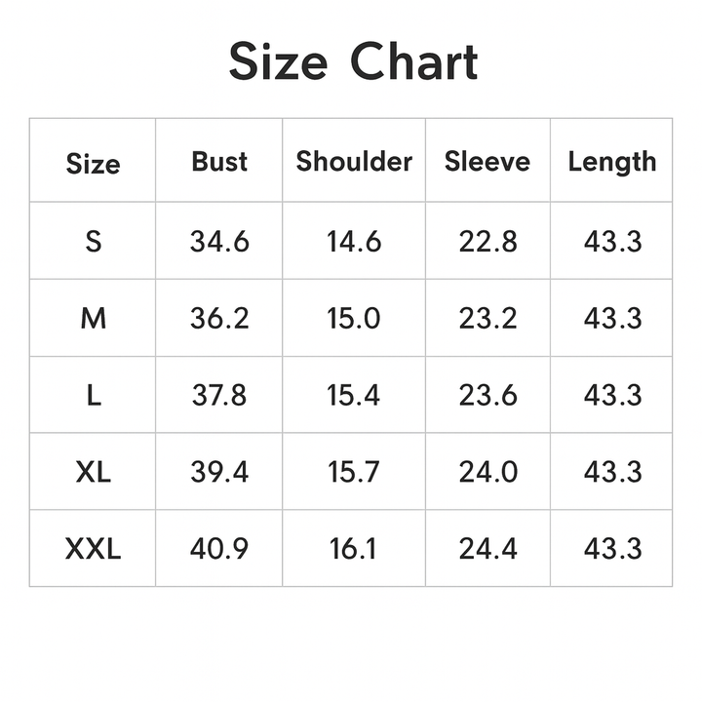Click the Size Chart title
Screen dimensions: 702x702
point(353,62)
